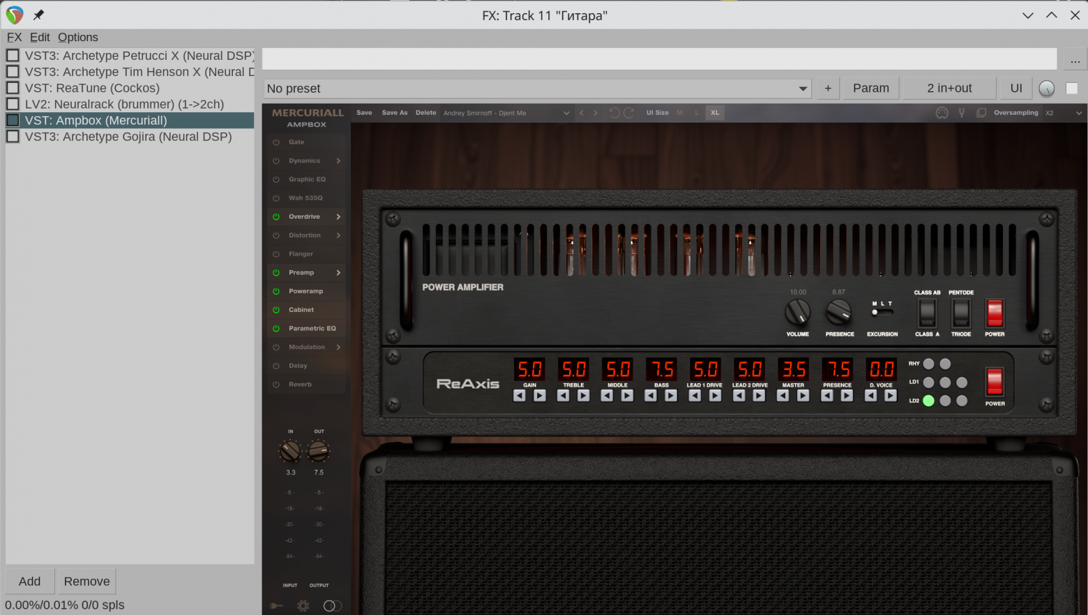Click the undo arrow icon

614,113
